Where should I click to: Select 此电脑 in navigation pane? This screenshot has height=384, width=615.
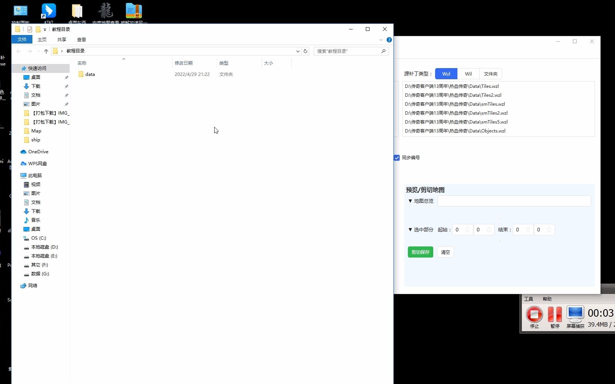pyautogui.click(x=35, y=176)
